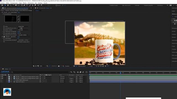Switch to Predeterminado workspace
Viewport: 177px width, 99px height.
(114, 5)
